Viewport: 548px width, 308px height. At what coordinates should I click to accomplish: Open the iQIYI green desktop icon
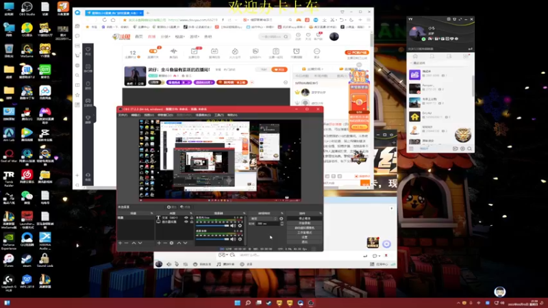[45, 71]
